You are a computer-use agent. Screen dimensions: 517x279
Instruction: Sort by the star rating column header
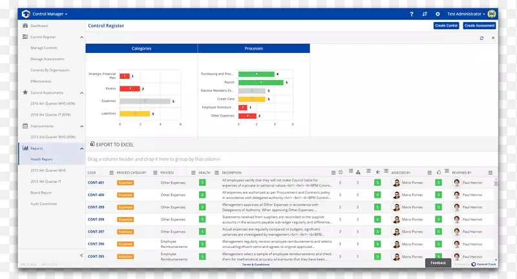(378, 172)
